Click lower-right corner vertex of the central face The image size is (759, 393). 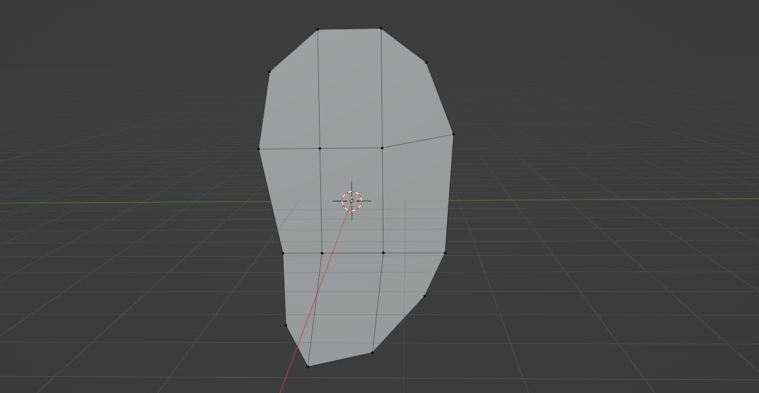tap(383, 253)
